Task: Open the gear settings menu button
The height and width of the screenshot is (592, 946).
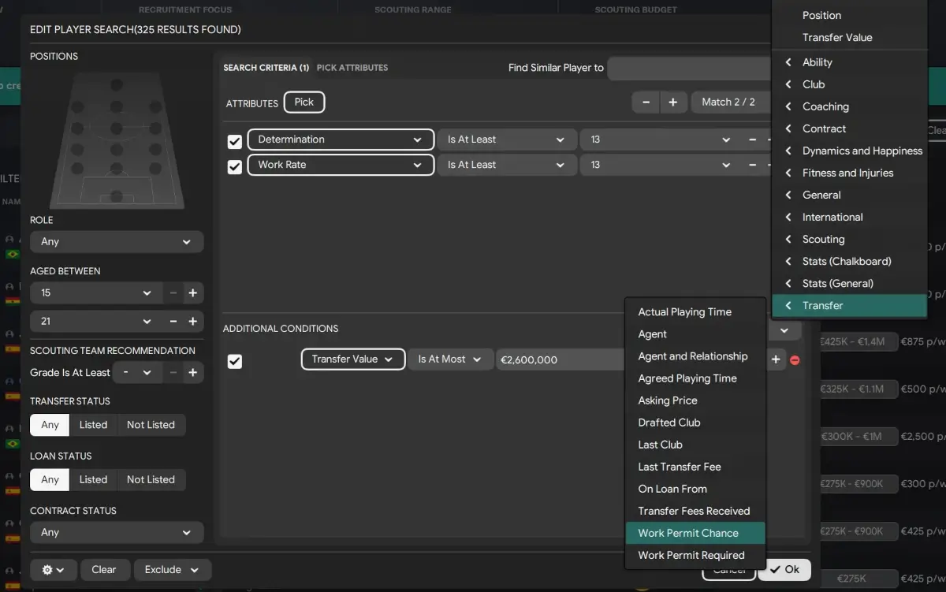Action: (x=54, y=569)
